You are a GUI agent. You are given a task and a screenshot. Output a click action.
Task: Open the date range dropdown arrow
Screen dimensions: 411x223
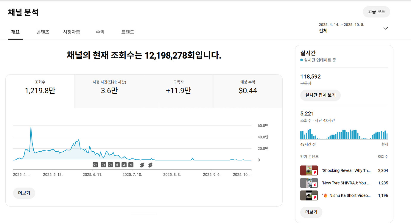pos(386,29)
